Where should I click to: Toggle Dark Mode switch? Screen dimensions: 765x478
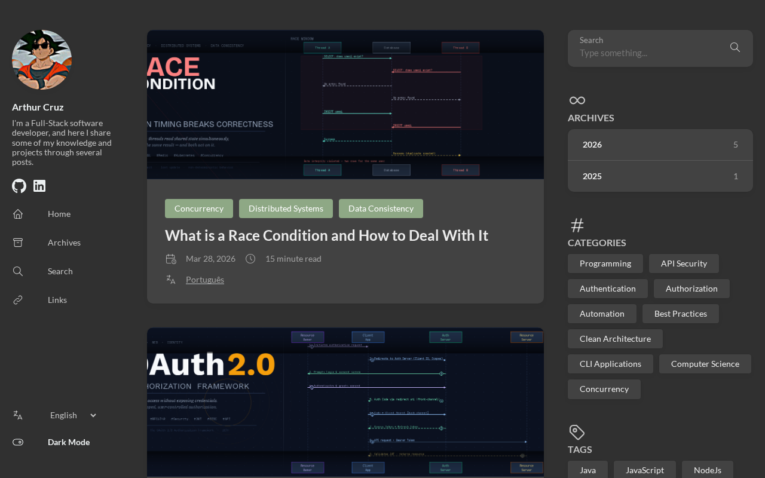[18, 442]
